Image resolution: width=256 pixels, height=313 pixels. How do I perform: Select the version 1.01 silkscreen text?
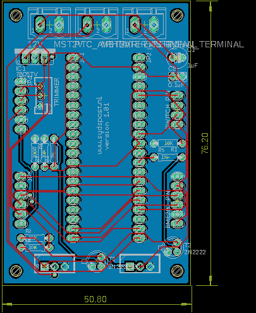pos(107,126)
